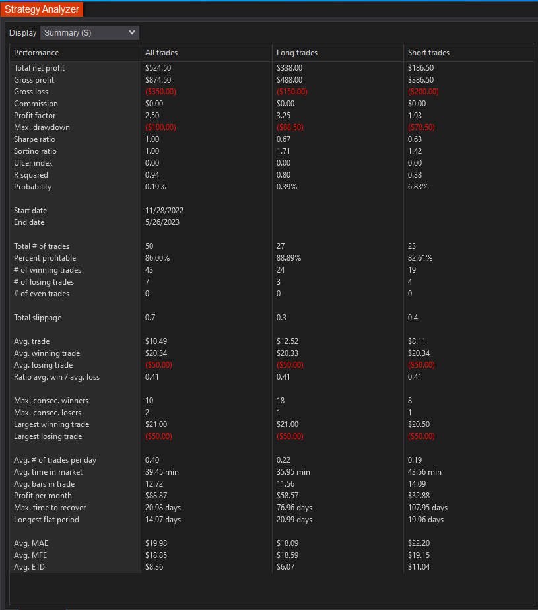The image size is (538, 610).
Task: Select the Start date value 11/28/2022
Action: point(162,210)
